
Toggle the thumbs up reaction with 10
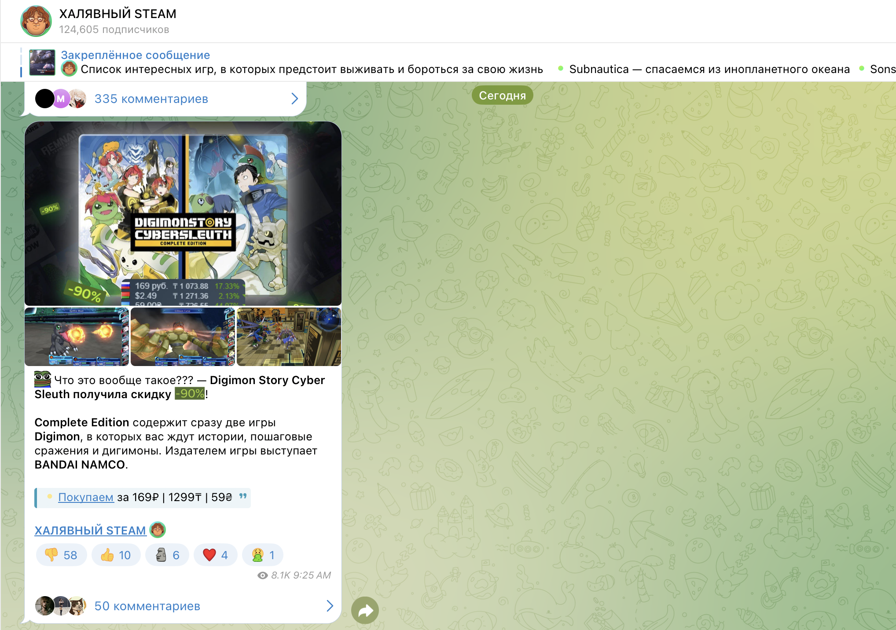point(116,555)
